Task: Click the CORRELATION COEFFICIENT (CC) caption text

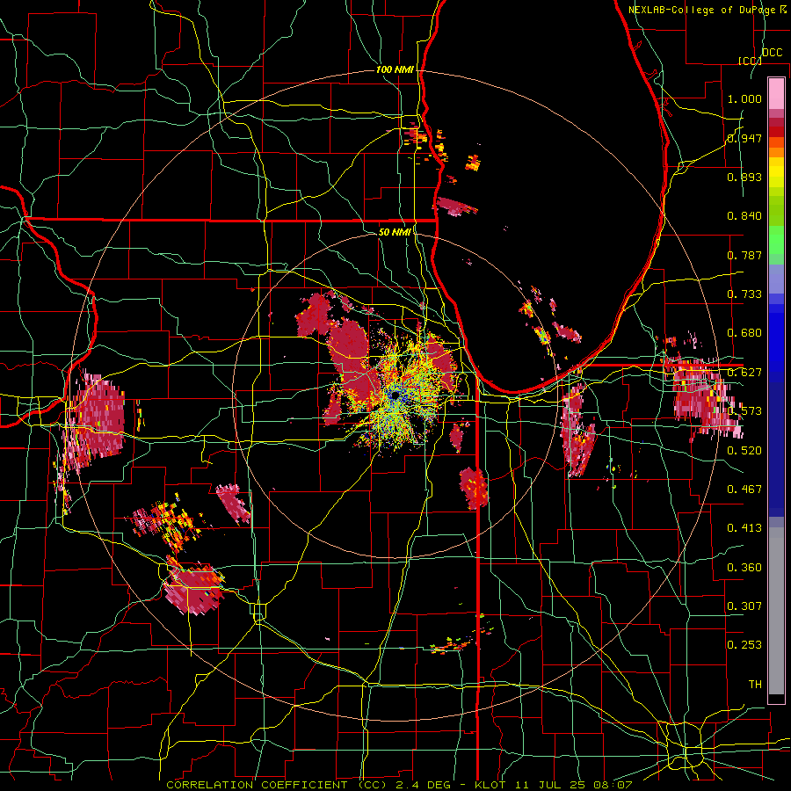Action: click(x=277, y=785)
